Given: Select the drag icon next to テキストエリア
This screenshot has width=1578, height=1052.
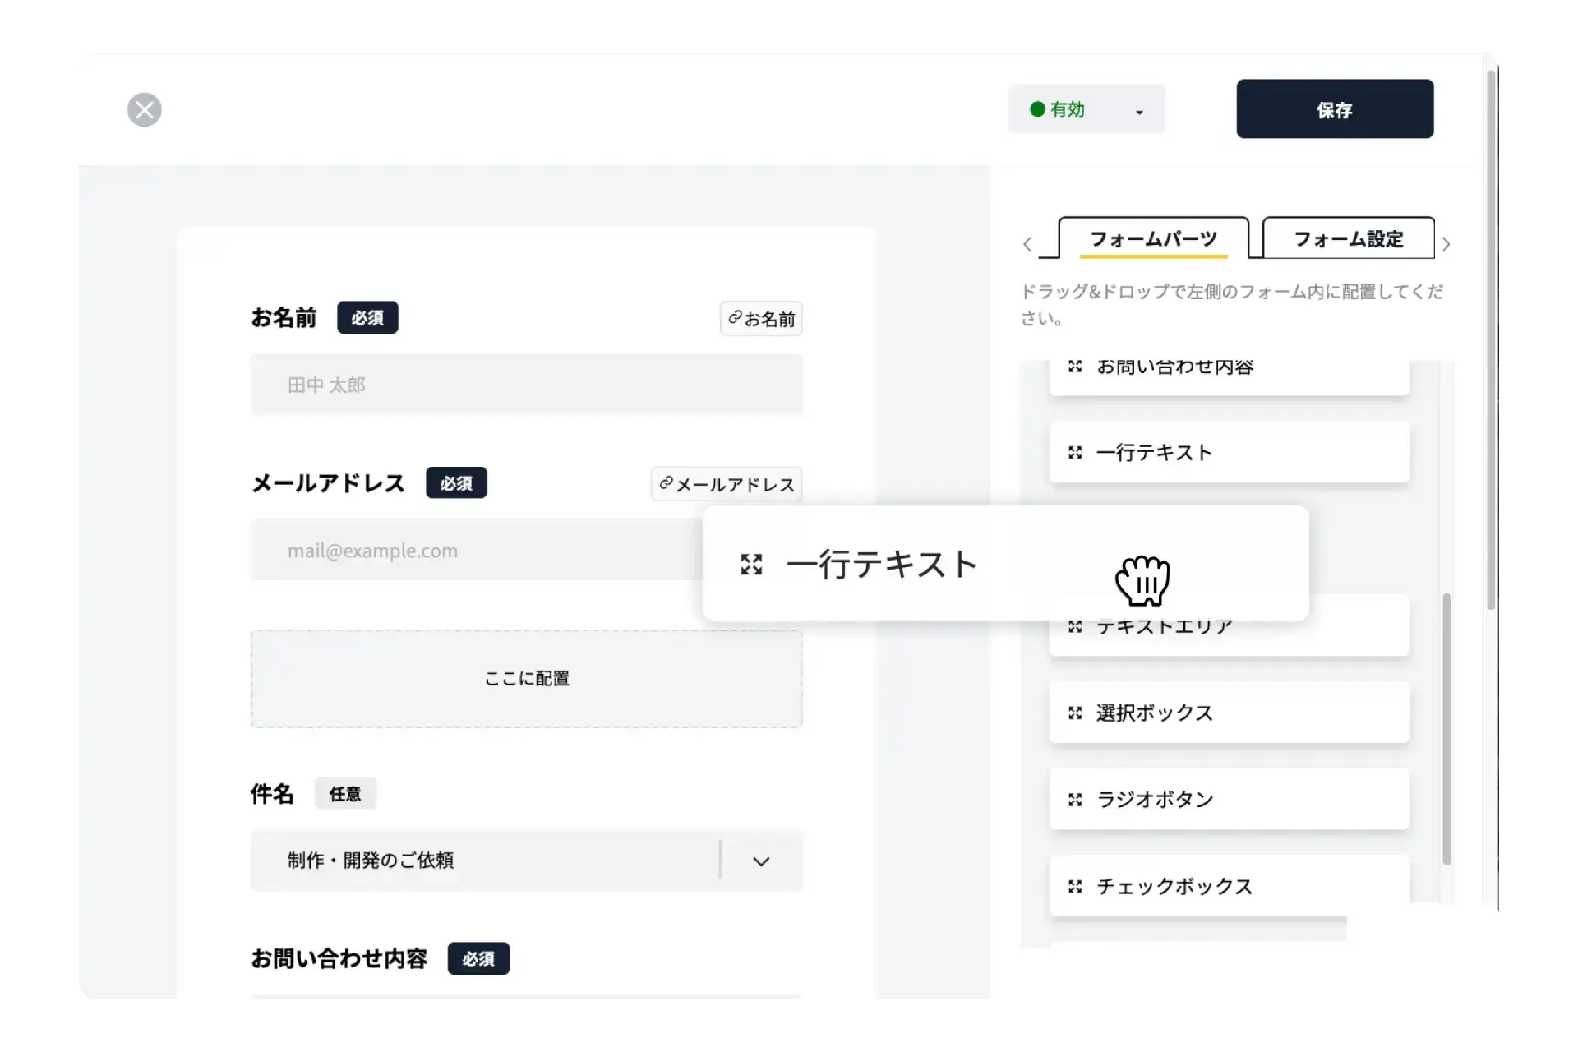Looking at the screenshot, I should tap(1076, 626).
